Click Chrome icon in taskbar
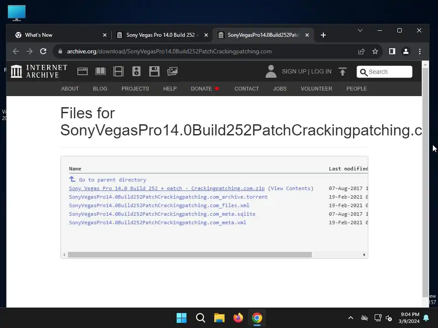The height and width of the screenshot is (328, 438). pyautogui.click(x=257, y=318)
